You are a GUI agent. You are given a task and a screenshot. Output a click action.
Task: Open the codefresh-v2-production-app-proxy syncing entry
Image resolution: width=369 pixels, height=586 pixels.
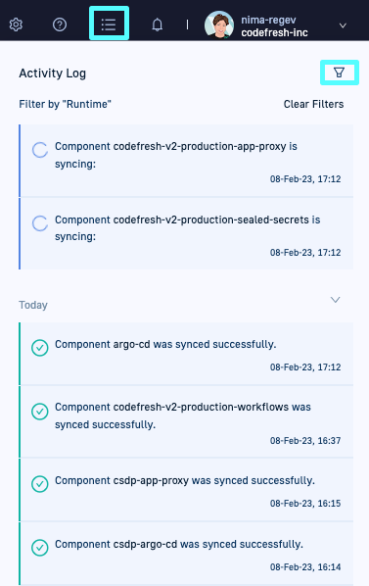click(186, 161)
